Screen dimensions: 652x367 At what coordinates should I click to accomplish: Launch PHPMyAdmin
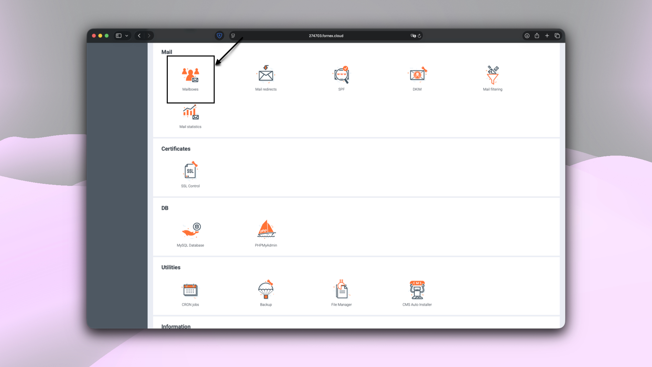pyautogui.click(x=266, y=233)
